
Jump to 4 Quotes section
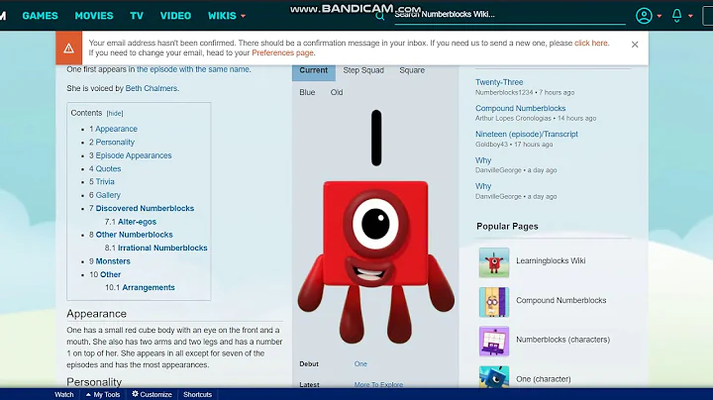point(105,169)
